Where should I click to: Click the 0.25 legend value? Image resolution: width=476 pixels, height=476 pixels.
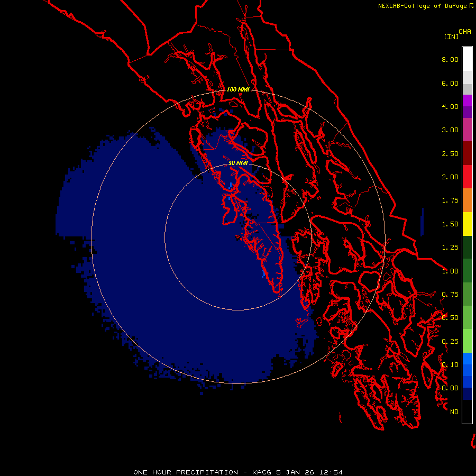(450, 342)
